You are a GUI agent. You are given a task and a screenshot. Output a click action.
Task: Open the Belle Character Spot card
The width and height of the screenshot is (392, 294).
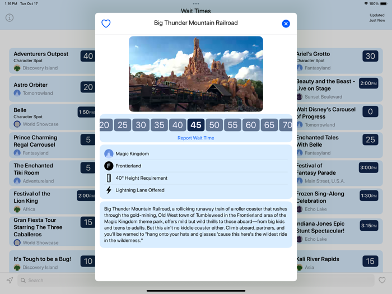pos(52,117)
